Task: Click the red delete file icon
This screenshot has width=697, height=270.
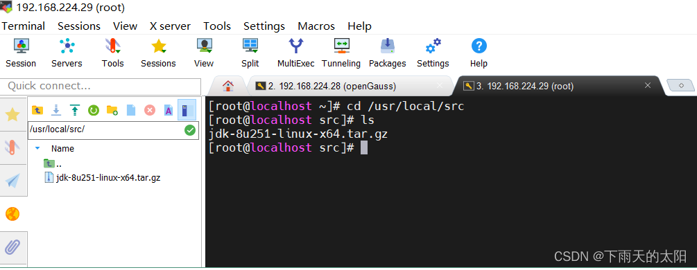Action: pos(150,110)
